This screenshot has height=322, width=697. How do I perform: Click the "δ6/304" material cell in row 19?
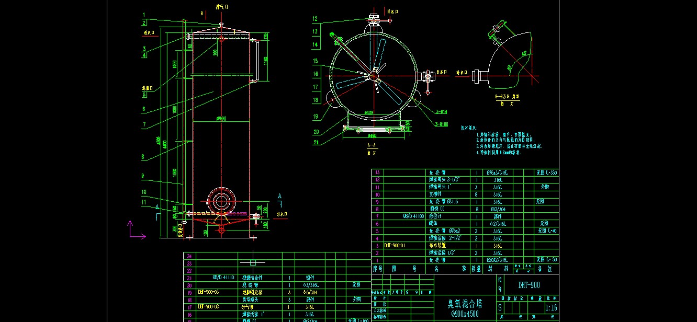(x=311, y=292)
